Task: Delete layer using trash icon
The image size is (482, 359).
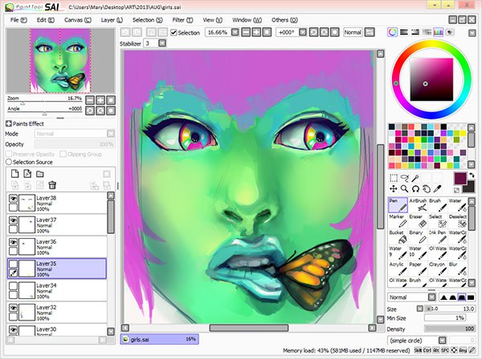Action: (x=52, y=185)
